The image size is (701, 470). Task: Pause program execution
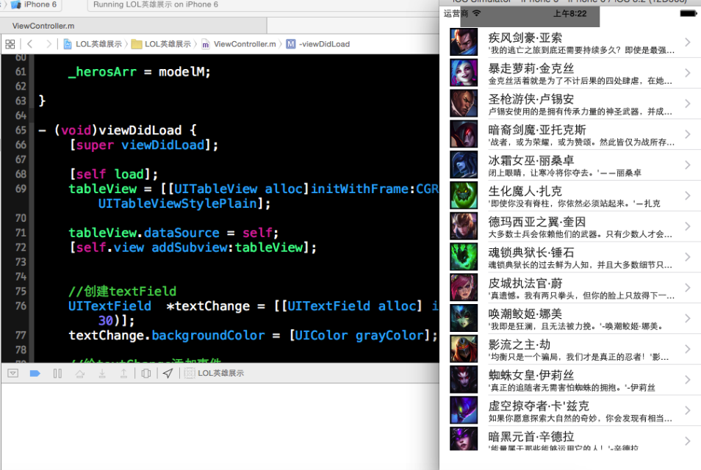click(x=57, y=373)
